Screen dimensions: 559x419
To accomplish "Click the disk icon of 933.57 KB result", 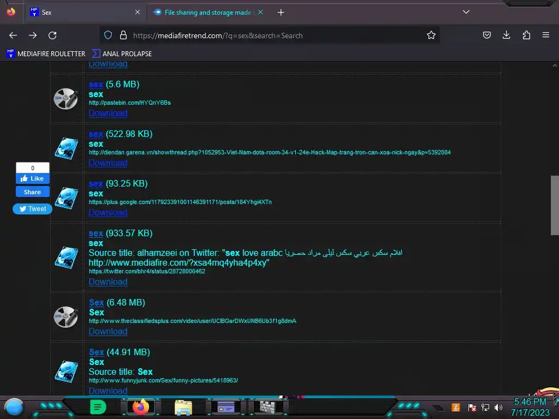I will coord(66,258).
